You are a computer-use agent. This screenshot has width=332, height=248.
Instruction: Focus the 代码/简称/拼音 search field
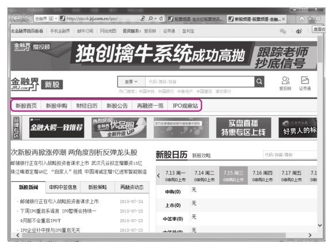[x=200, y=82]
